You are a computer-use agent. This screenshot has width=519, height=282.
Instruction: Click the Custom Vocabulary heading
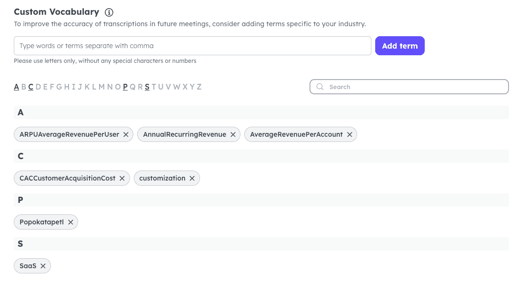[57, 12]
